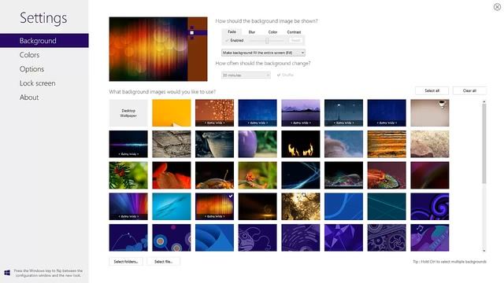504x283 pixels.
Task: Click the Select all button
Action: [432, 91]
